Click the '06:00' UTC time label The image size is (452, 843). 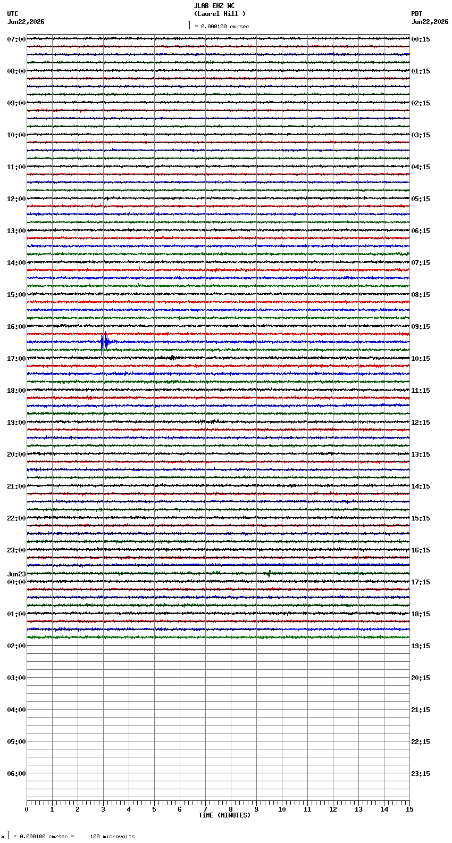coord(16,774)
